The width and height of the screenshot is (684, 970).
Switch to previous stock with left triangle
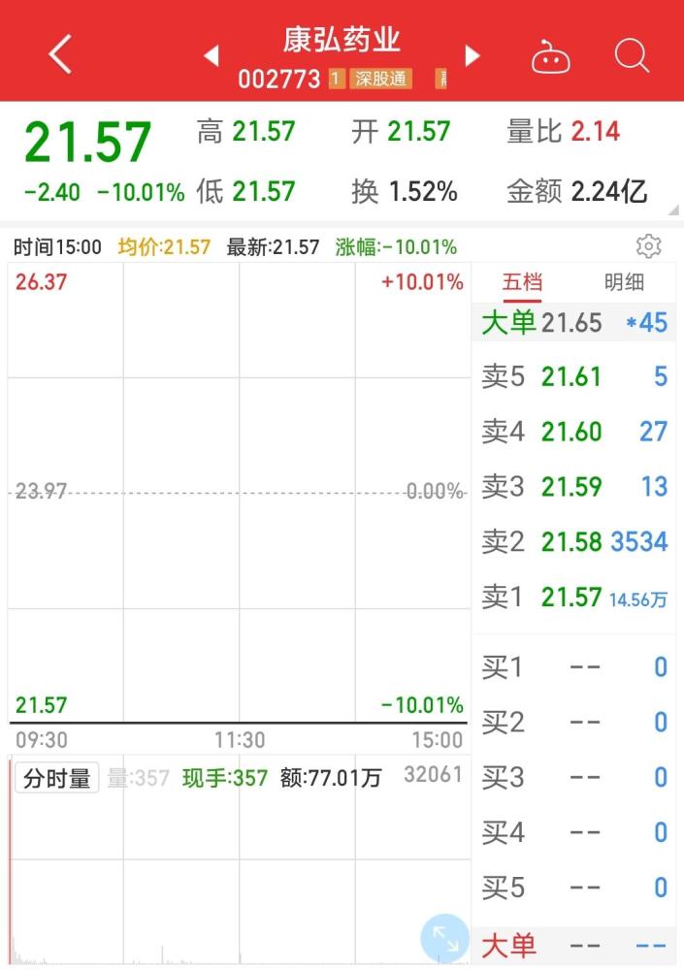(x=212, y=55)
